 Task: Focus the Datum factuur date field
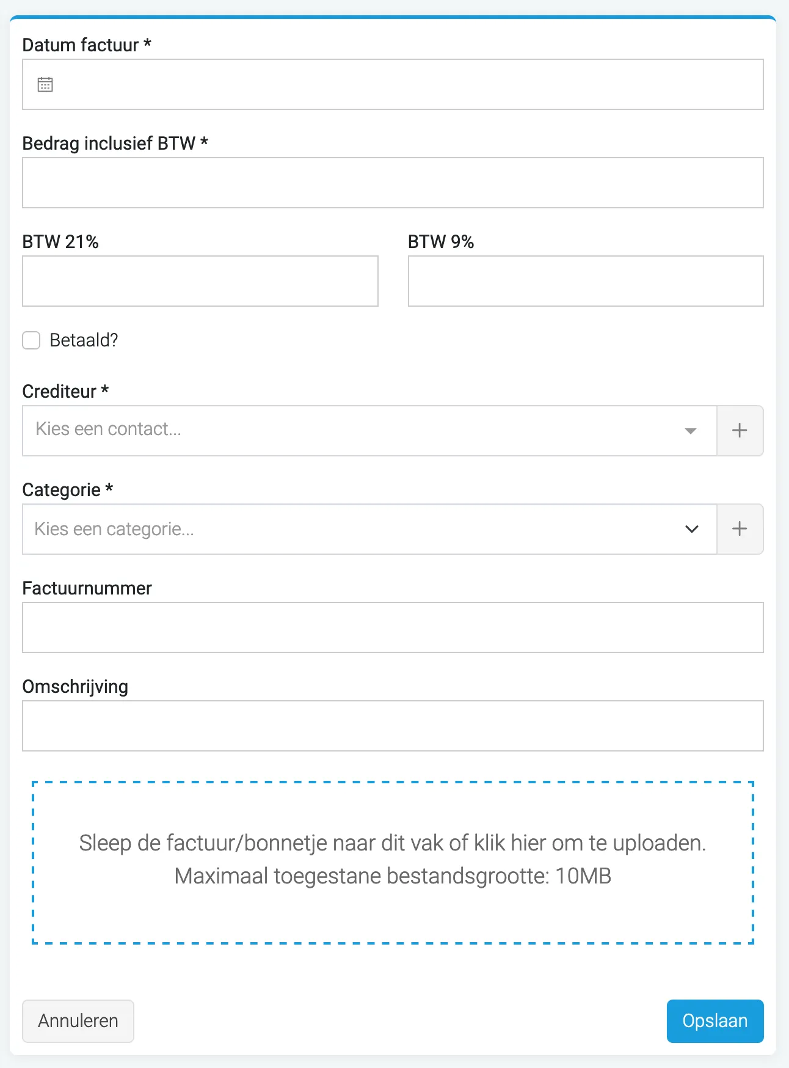tap(393, 84)
